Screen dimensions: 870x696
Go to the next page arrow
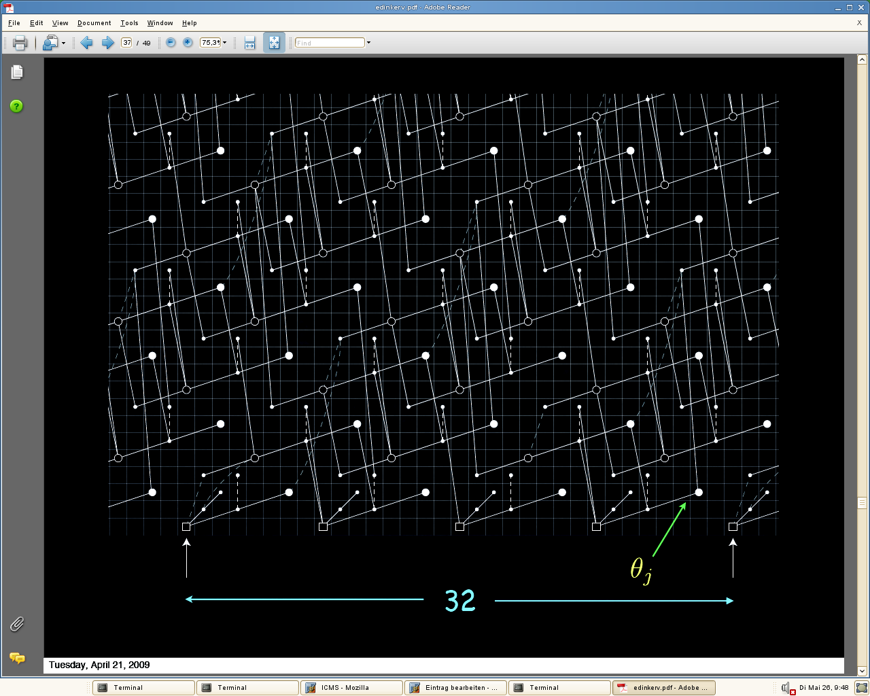(107, 43)
